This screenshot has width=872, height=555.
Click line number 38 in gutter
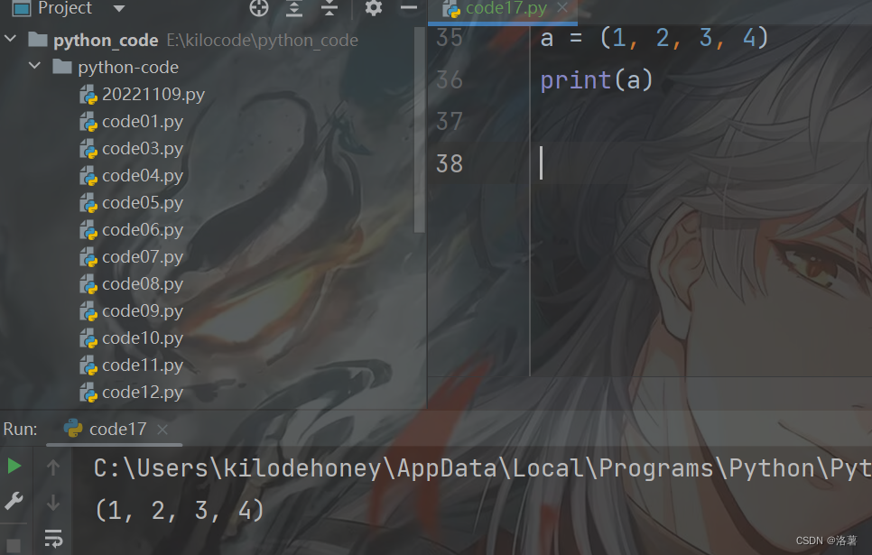tap(450, 164)
